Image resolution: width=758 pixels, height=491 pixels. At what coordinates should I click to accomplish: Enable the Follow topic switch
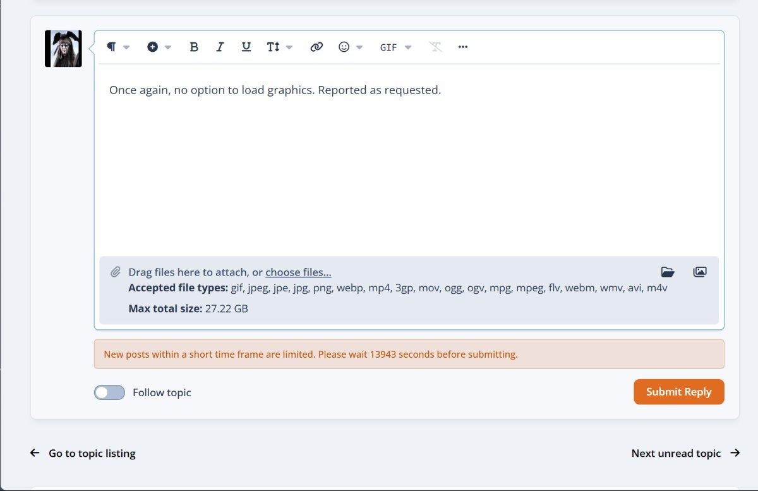click(x=109, y=392)
